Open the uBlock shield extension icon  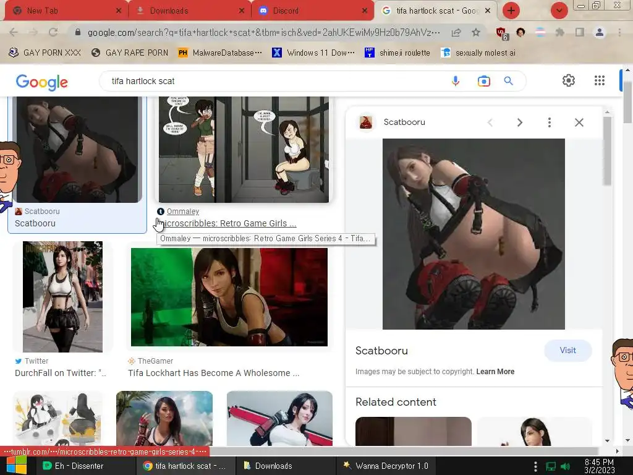tap(502, 33)
